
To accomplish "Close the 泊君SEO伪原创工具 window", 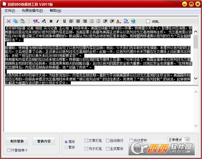I will (198, 4).
